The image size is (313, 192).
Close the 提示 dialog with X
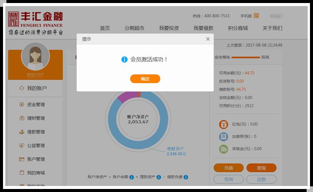pyautogui.click(x=208, y=39)
